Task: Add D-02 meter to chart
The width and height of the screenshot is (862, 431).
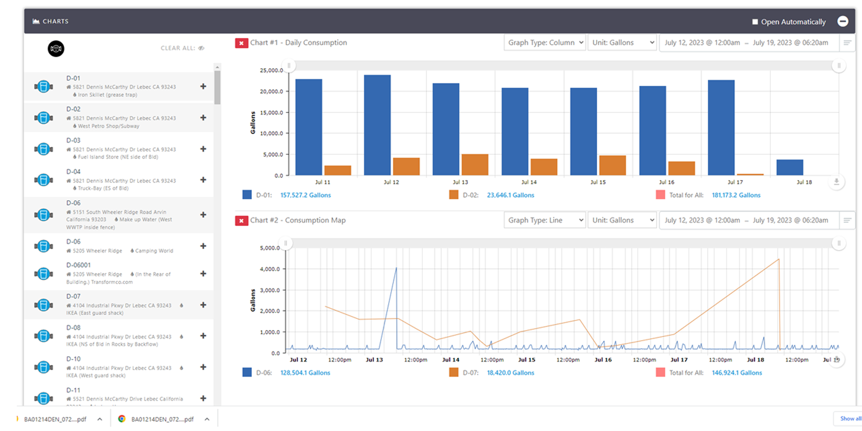Action: [203, 118]
